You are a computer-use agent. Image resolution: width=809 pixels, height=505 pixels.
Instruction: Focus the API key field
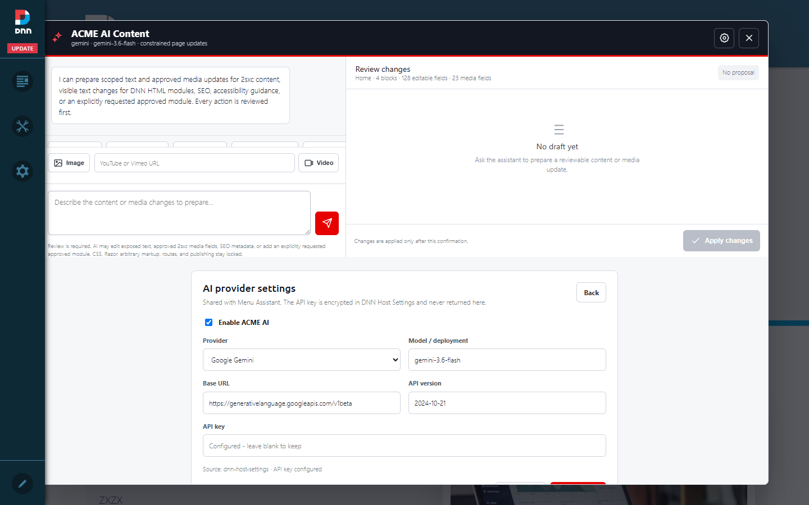404,446
